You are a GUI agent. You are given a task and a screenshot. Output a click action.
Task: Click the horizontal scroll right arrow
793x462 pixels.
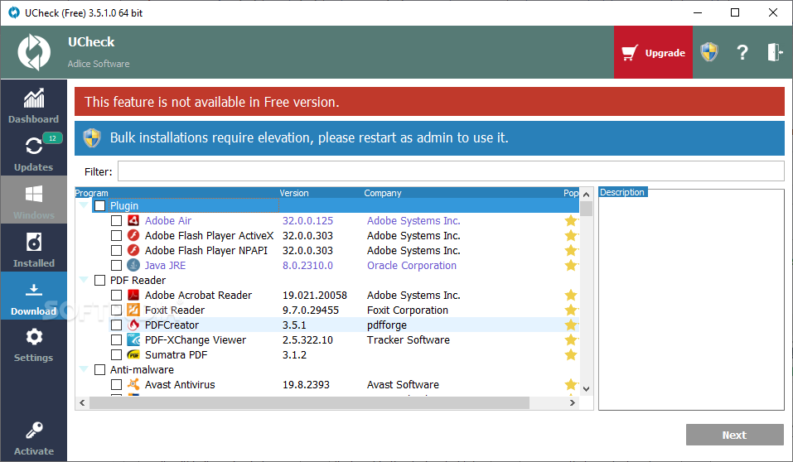[x=573, y=403]
